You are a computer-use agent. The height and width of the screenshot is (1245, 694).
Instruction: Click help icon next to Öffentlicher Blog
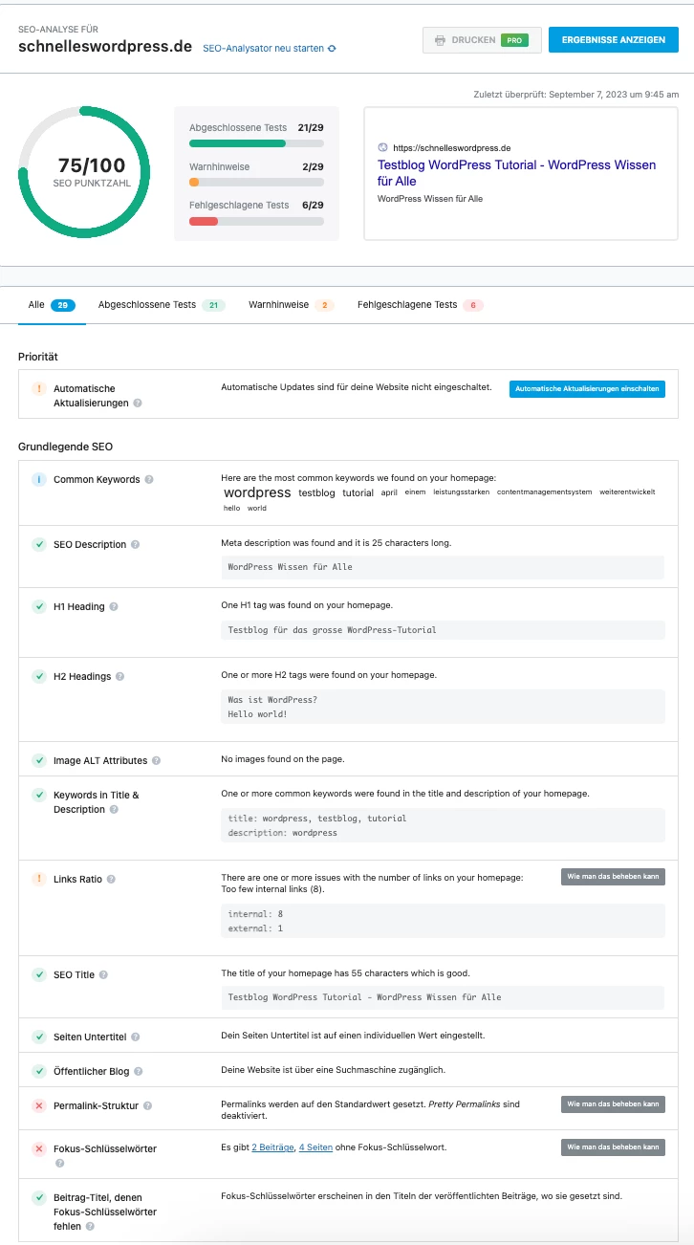click(138, 1072)
